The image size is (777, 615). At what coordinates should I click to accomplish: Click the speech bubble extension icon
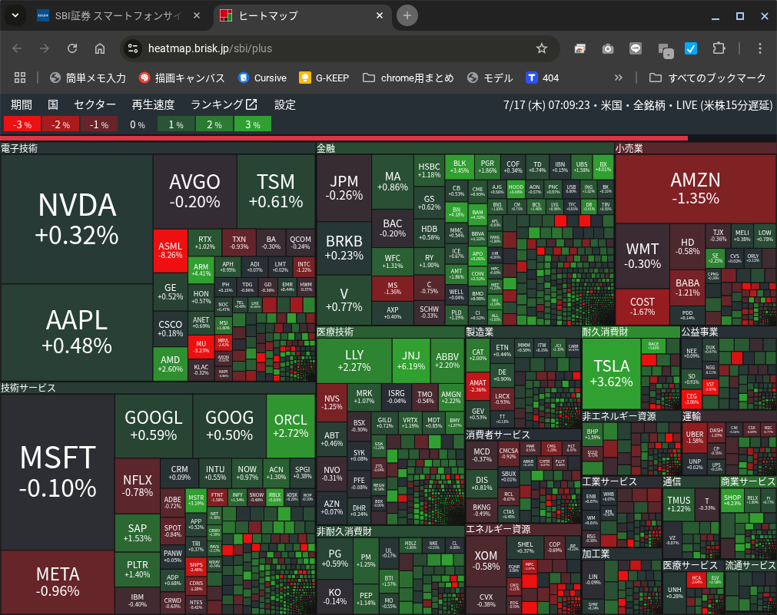click(x=636, y=48)
